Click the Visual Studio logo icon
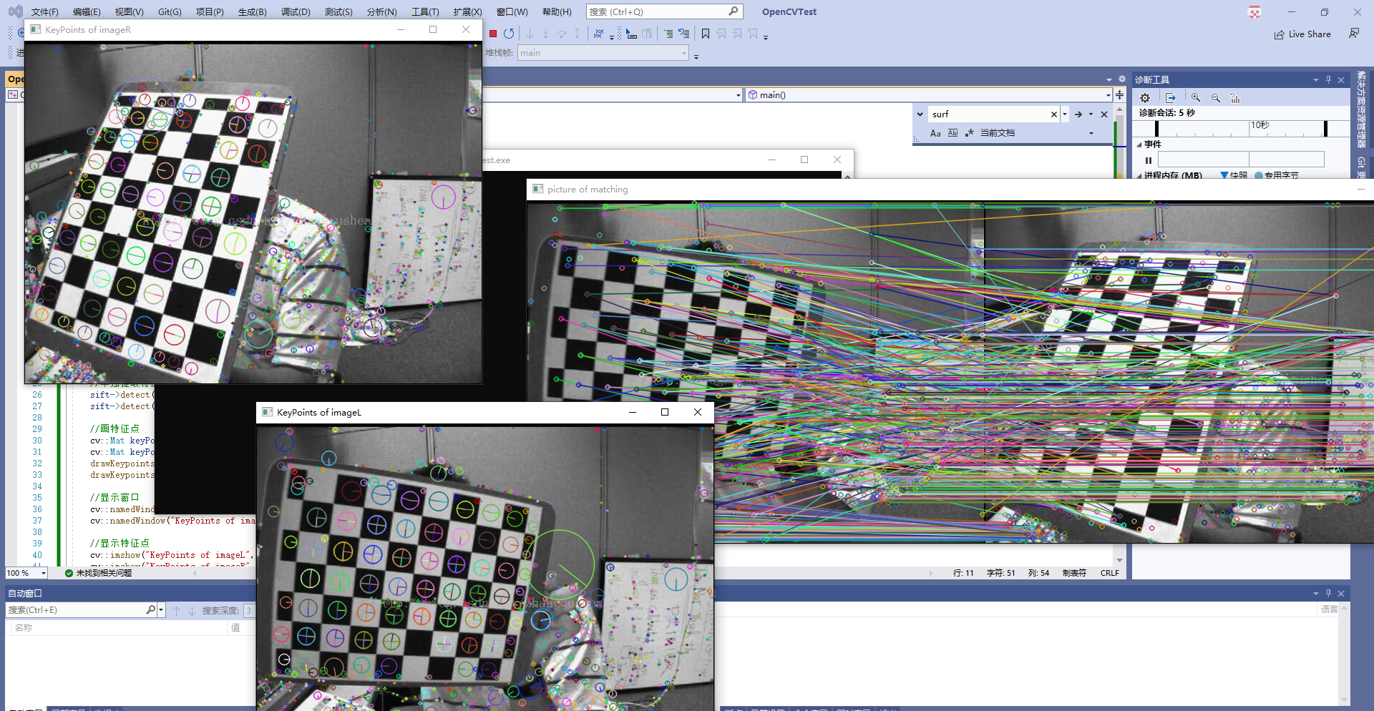This screenshot has height=711, width=1374. 16,11
